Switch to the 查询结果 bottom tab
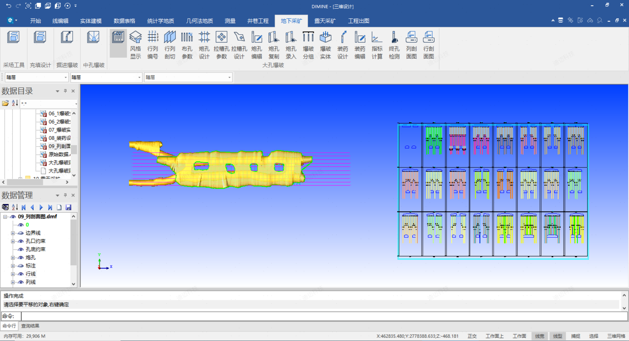 tap(30, 326)
